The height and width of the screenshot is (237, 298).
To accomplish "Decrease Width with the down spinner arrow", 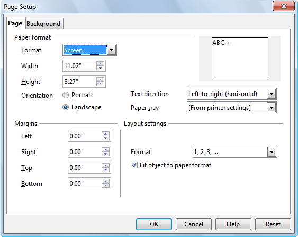I will pos(101,68).
